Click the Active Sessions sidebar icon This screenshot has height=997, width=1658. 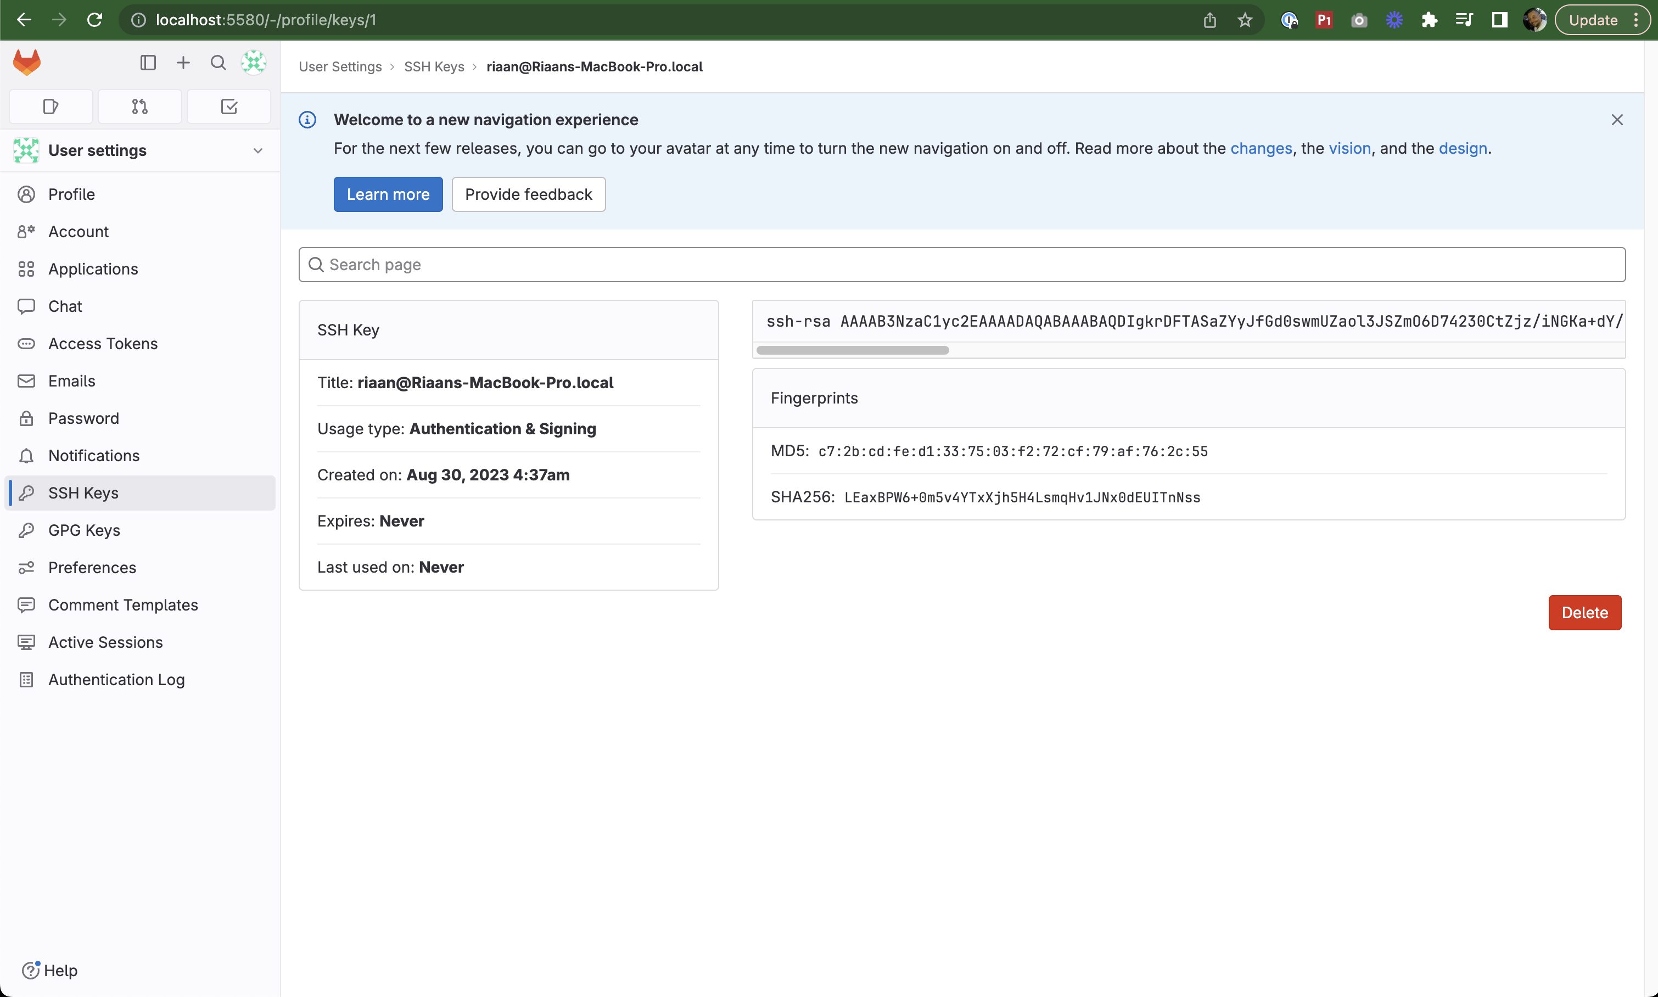point(26,642)
